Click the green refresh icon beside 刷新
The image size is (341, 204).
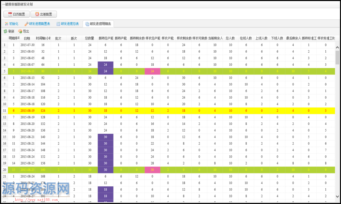click(5, 31)
